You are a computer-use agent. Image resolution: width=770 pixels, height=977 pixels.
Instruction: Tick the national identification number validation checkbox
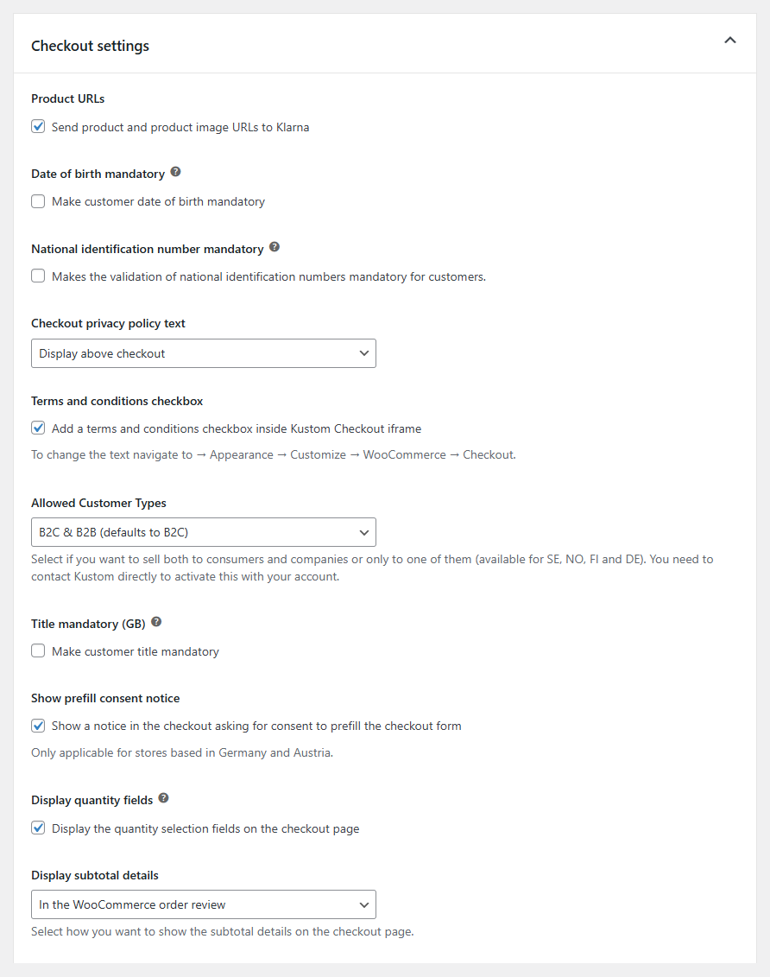38,276
